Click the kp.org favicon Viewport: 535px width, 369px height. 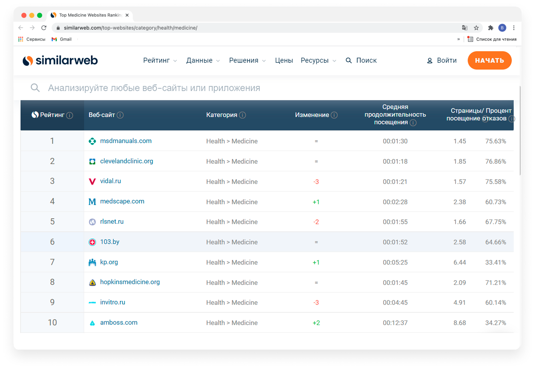[x=92, y=262]
